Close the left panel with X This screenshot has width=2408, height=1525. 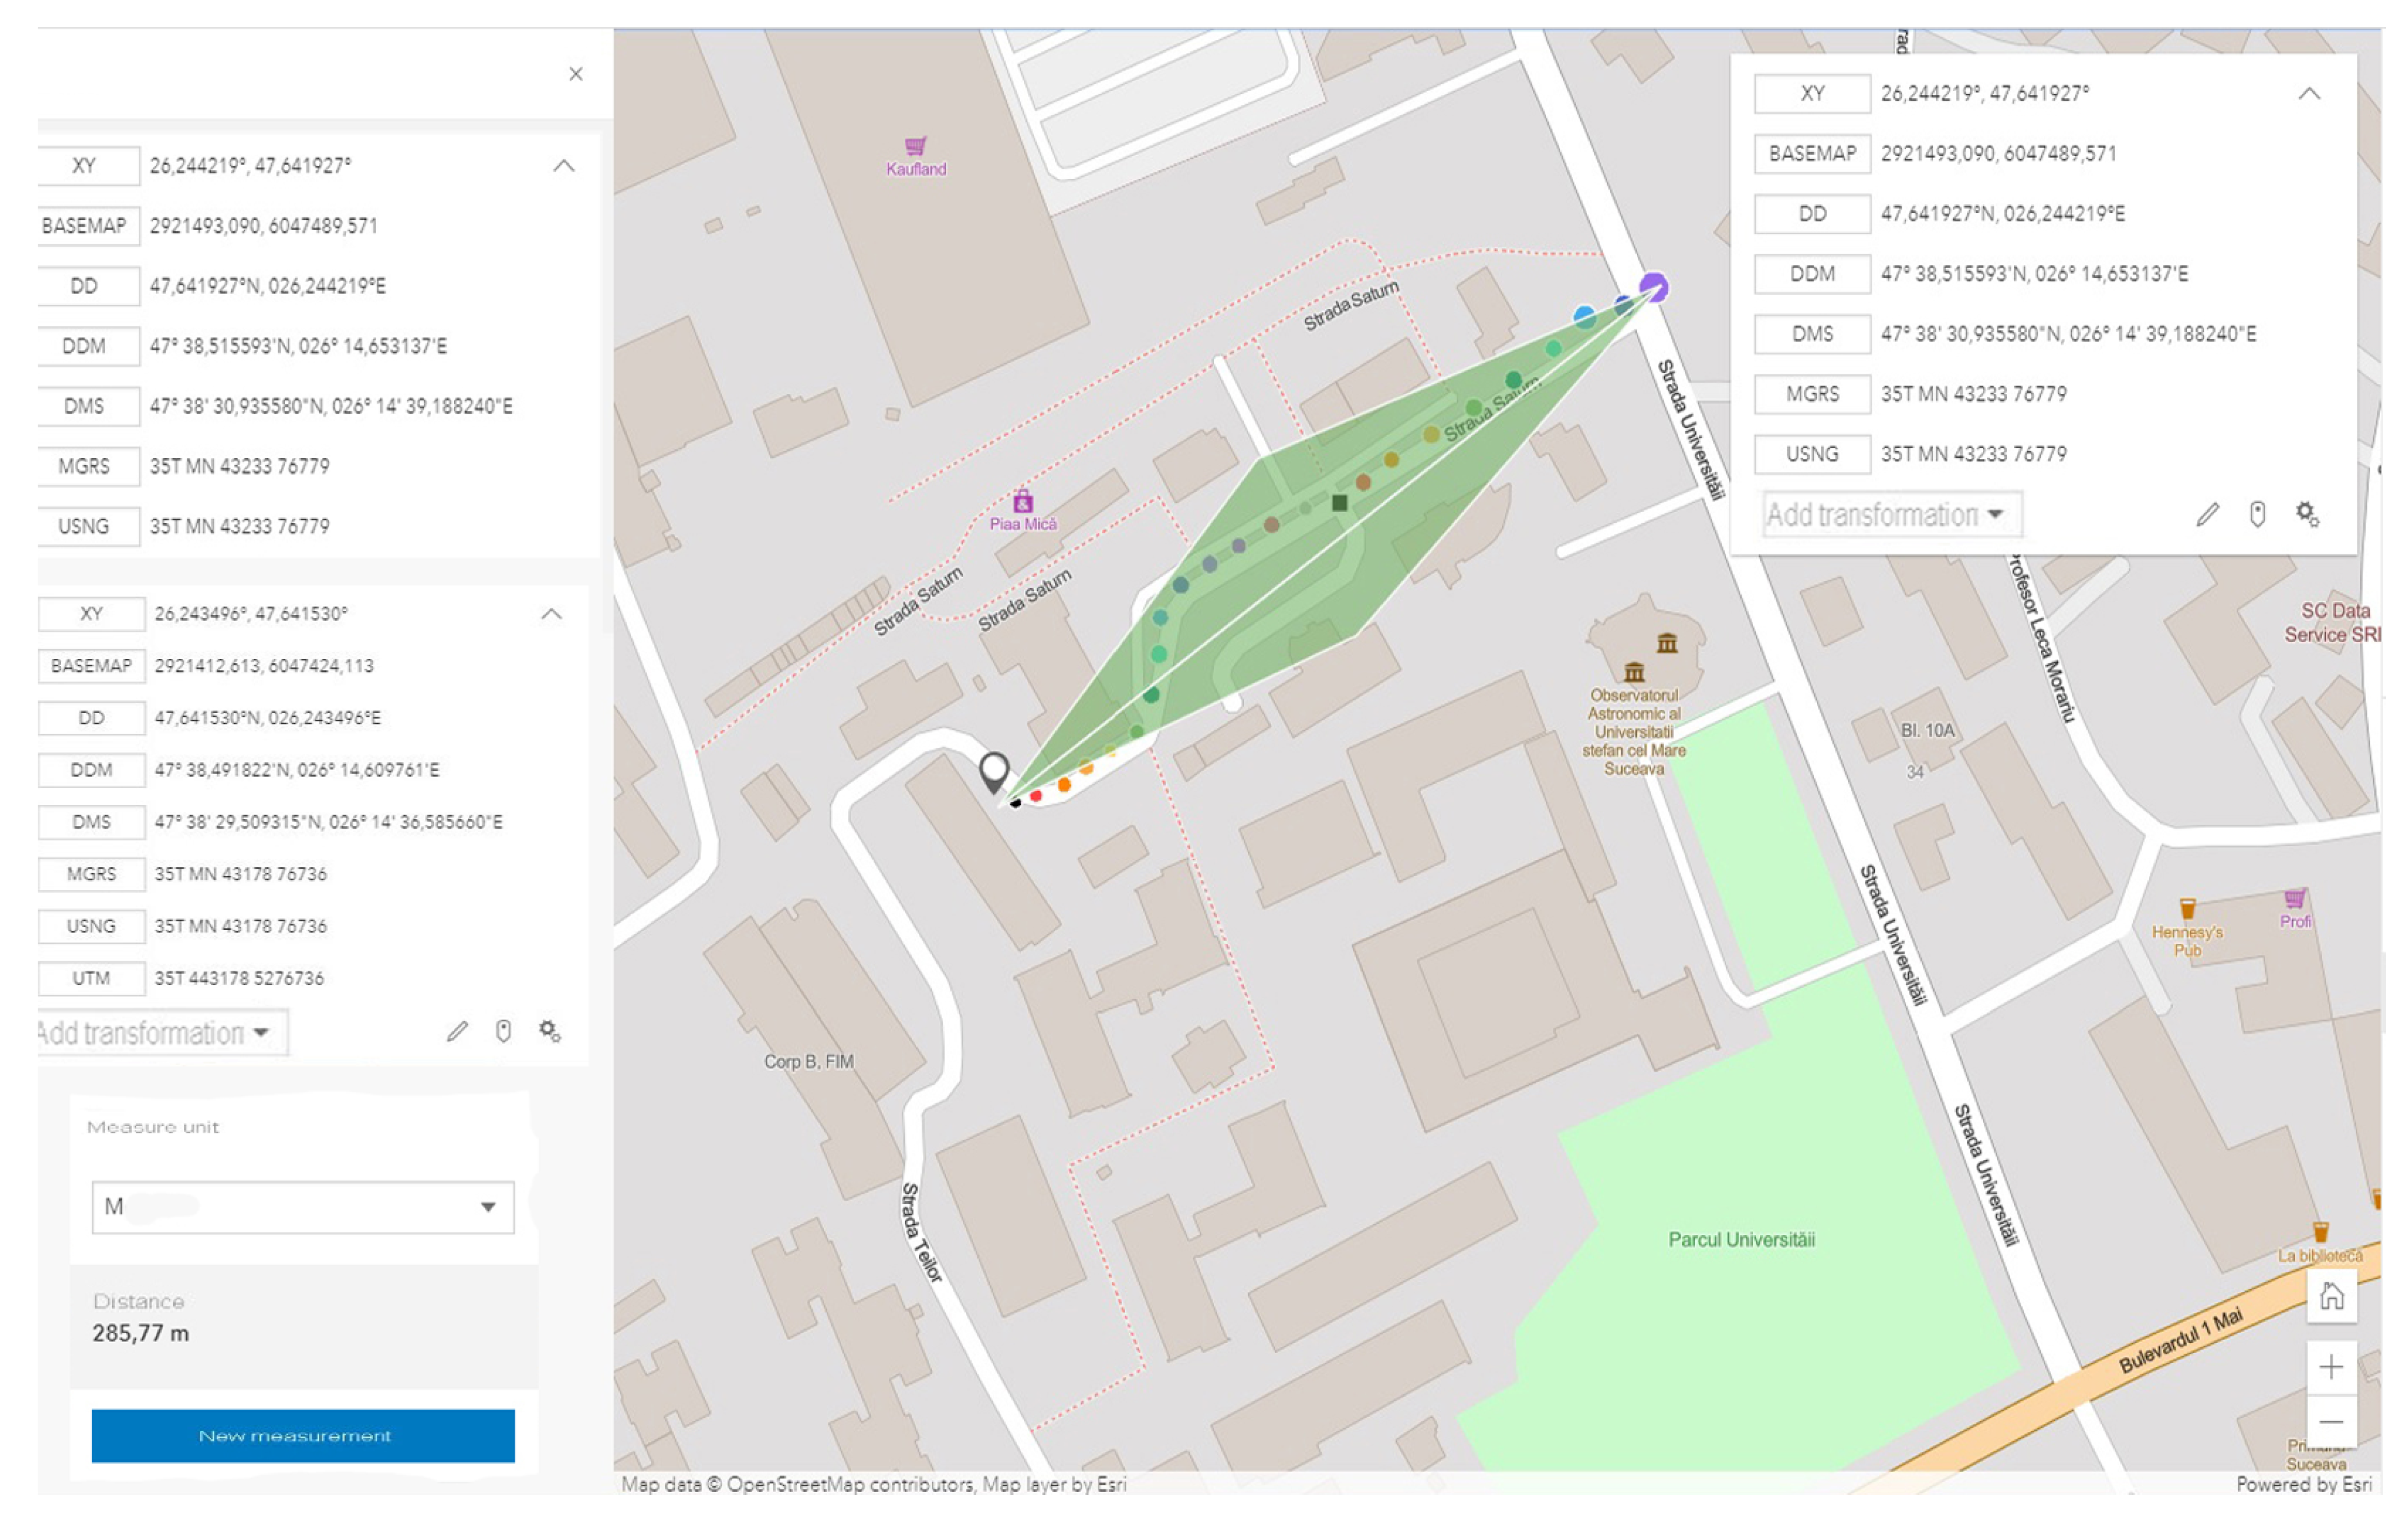tap(576, 74)
